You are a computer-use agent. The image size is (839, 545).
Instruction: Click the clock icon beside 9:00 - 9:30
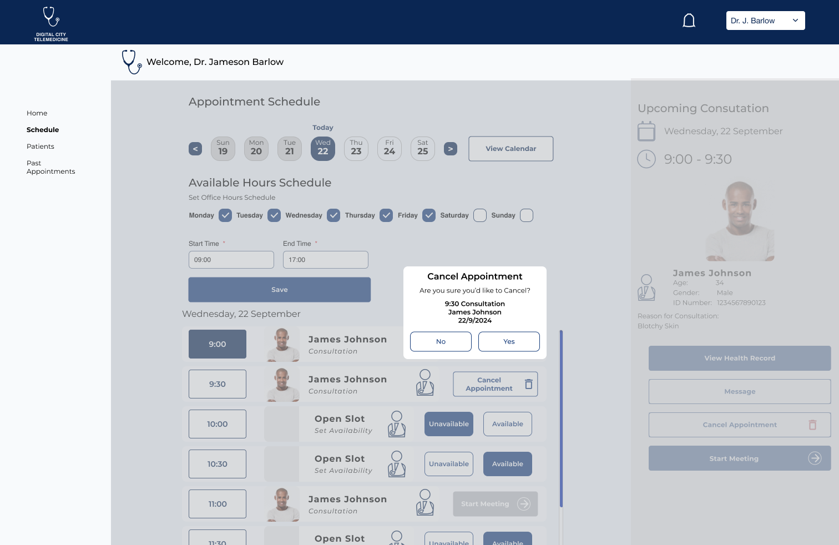[x=646, y=159]
